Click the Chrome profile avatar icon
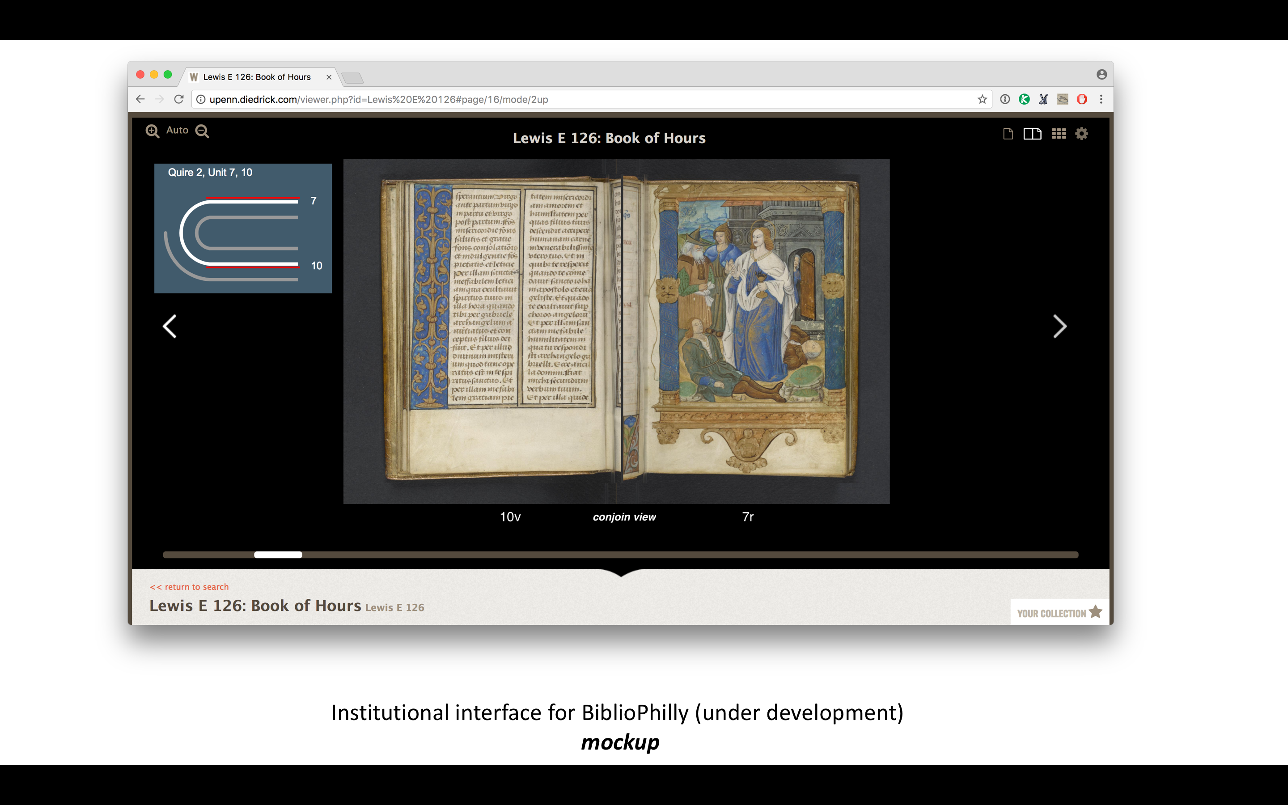The height and width of the screenshot is (805, 1288). [1101, 75]
